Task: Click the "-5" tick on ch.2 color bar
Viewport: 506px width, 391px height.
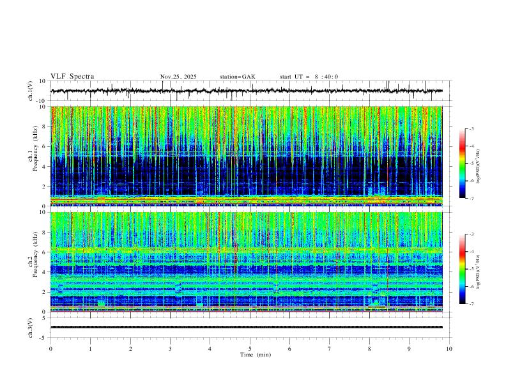Action: tap(471, 269)
